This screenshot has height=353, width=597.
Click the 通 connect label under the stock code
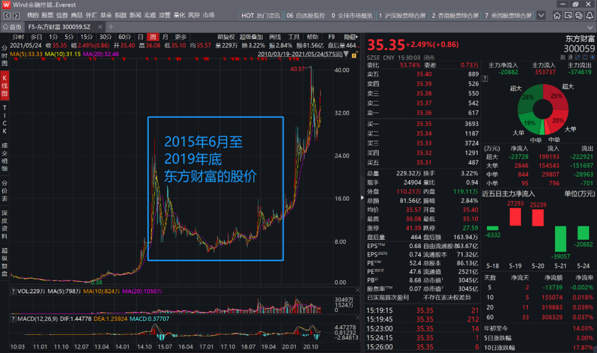pyautogui.click(x=570, y=57)
